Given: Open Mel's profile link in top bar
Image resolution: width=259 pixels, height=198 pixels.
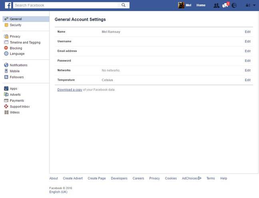Looking at the screenshot, I should pyautogui.click(x=188, y=5).
